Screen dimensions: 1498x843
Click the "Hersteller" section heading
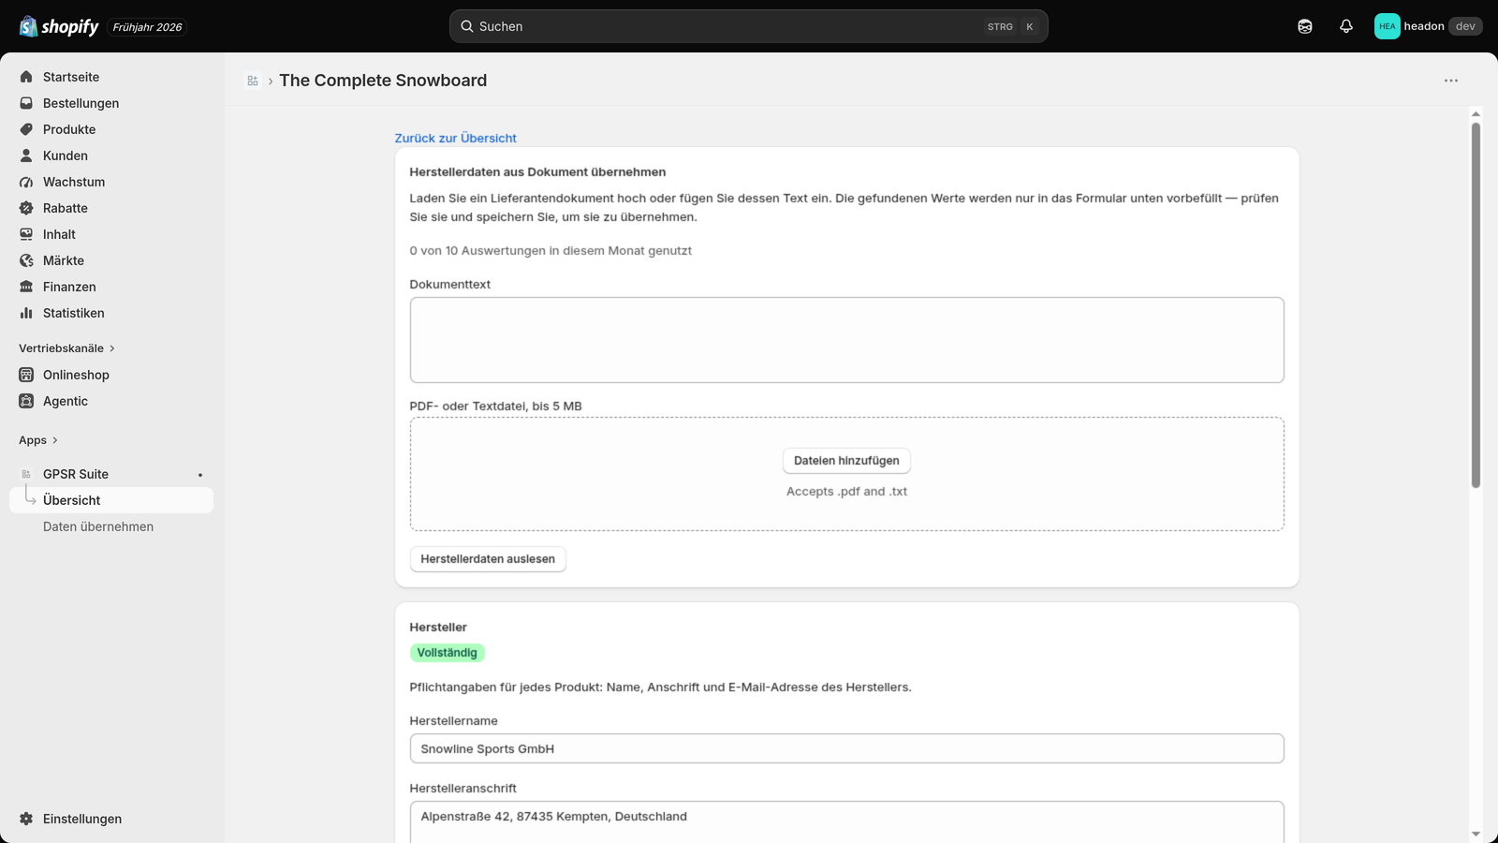point(438,628)
